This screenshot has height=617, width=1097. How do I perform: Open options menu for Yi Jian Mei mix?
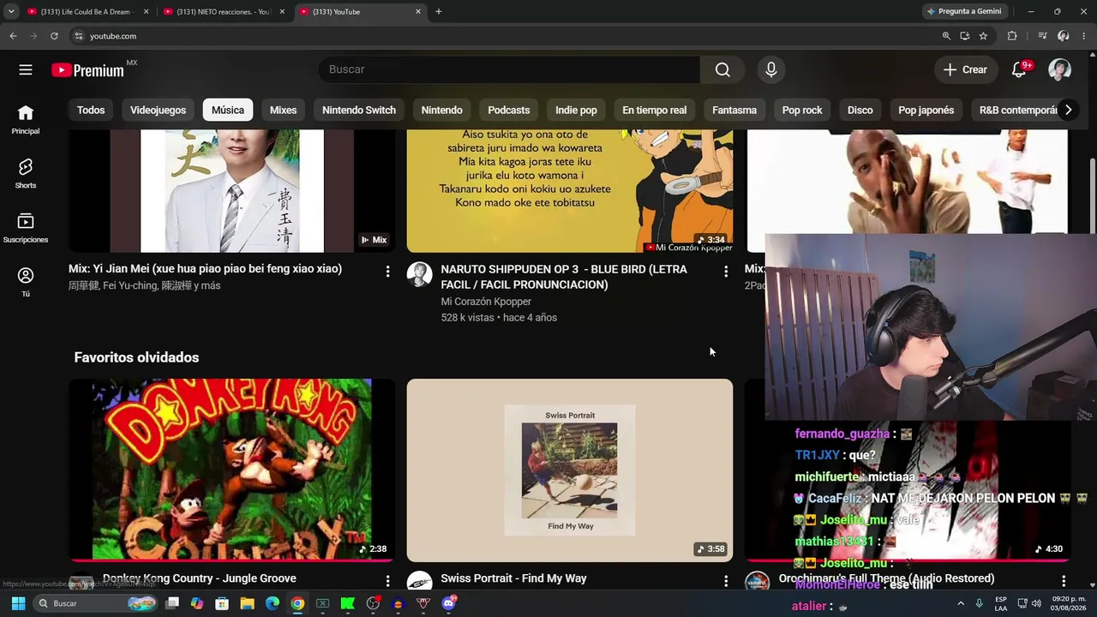click(387, 272)
